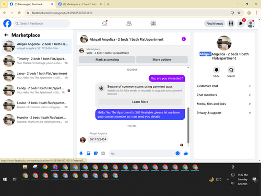The width and height of the screenshot is (261, 196).
Task: Click the large listing photo in info panel
Action: pos(224,43)
